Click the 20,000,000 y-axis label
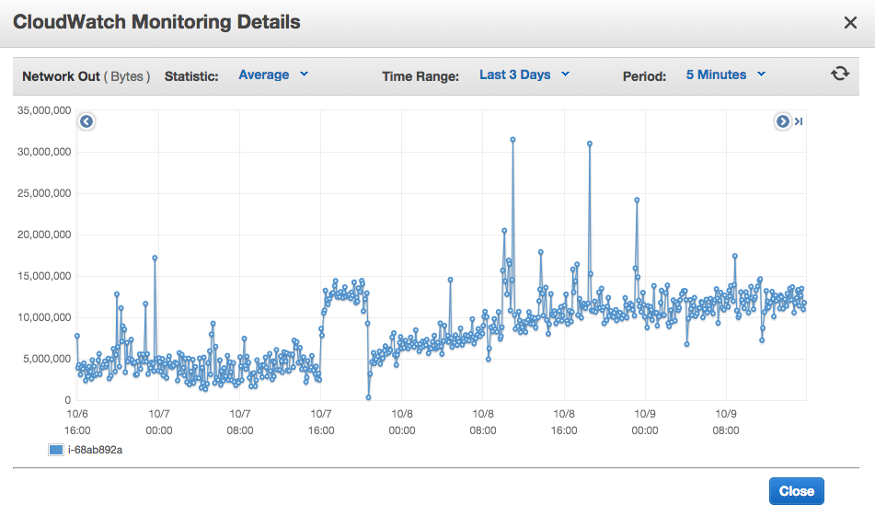 [44, 235]
